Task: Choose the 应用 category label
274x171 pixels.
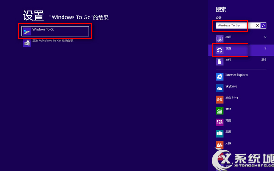Action: click(x=228, y=37)
